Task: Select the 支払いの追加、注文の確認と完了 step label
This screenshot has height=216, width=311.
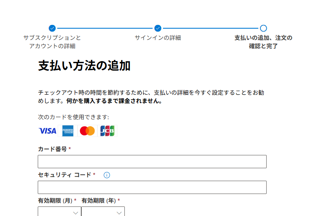Action: (263, 42)
